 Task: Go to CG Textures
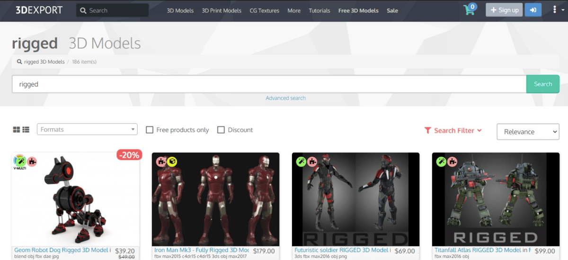pos(264,10)
